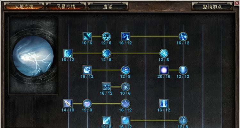Select the square water swirl skill next to eye
The height and width of the screenshot is (128, 240).
pos(106,87)
